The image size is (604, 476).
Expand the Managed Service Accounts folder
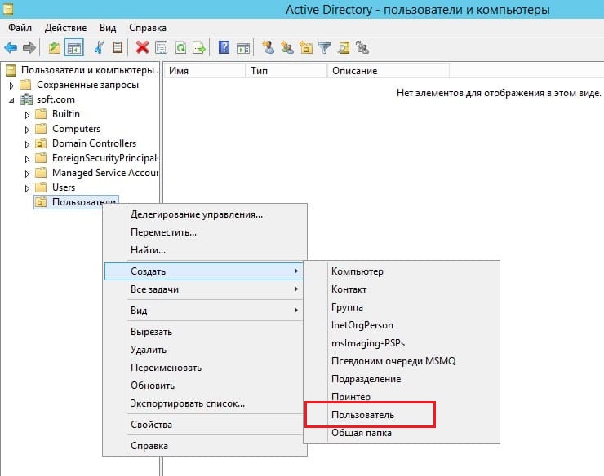click(27, 174)
